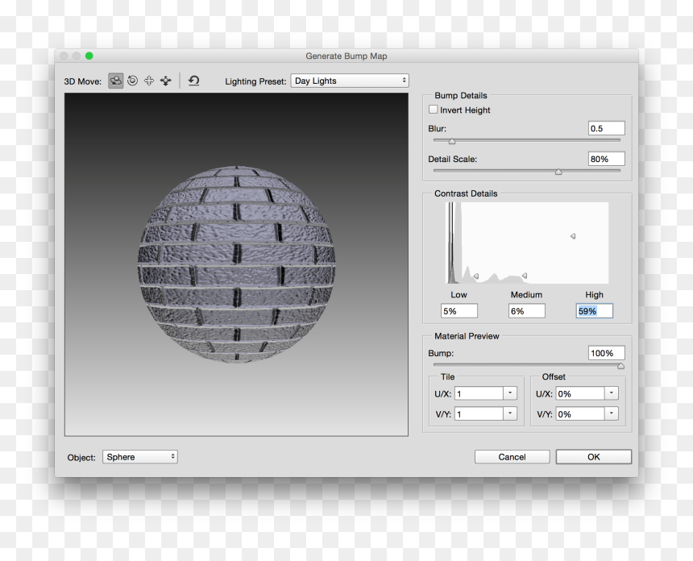Open the Lighting Preset dropdown

(x=350, y=81)
